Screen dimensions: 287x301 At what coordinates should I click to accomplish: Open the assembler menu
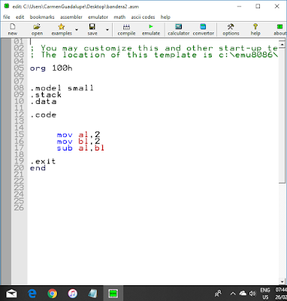pos(71,17)
